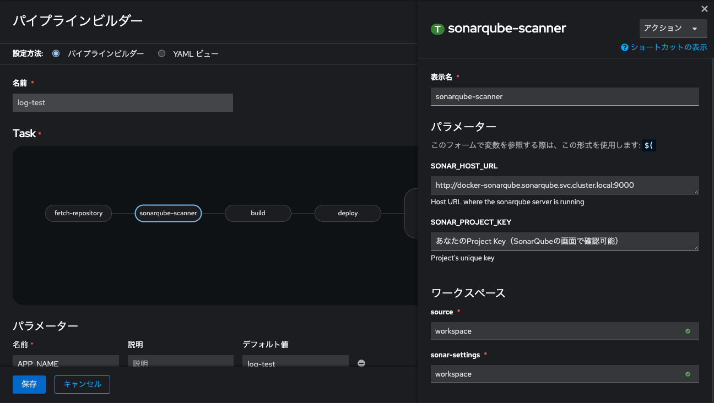This screenshot has width=714, height=403.
Task: Click the Task section heading
Action: tap(24, 133)
